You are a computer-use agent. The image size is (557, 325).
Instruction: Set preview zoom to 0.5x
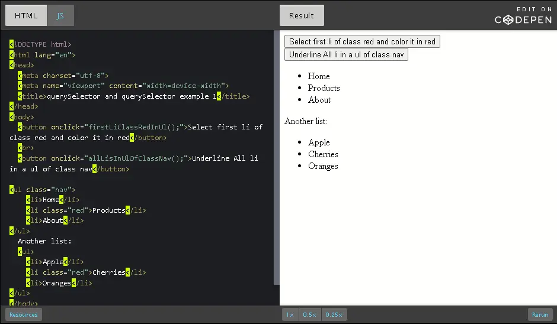coord(310,315)
